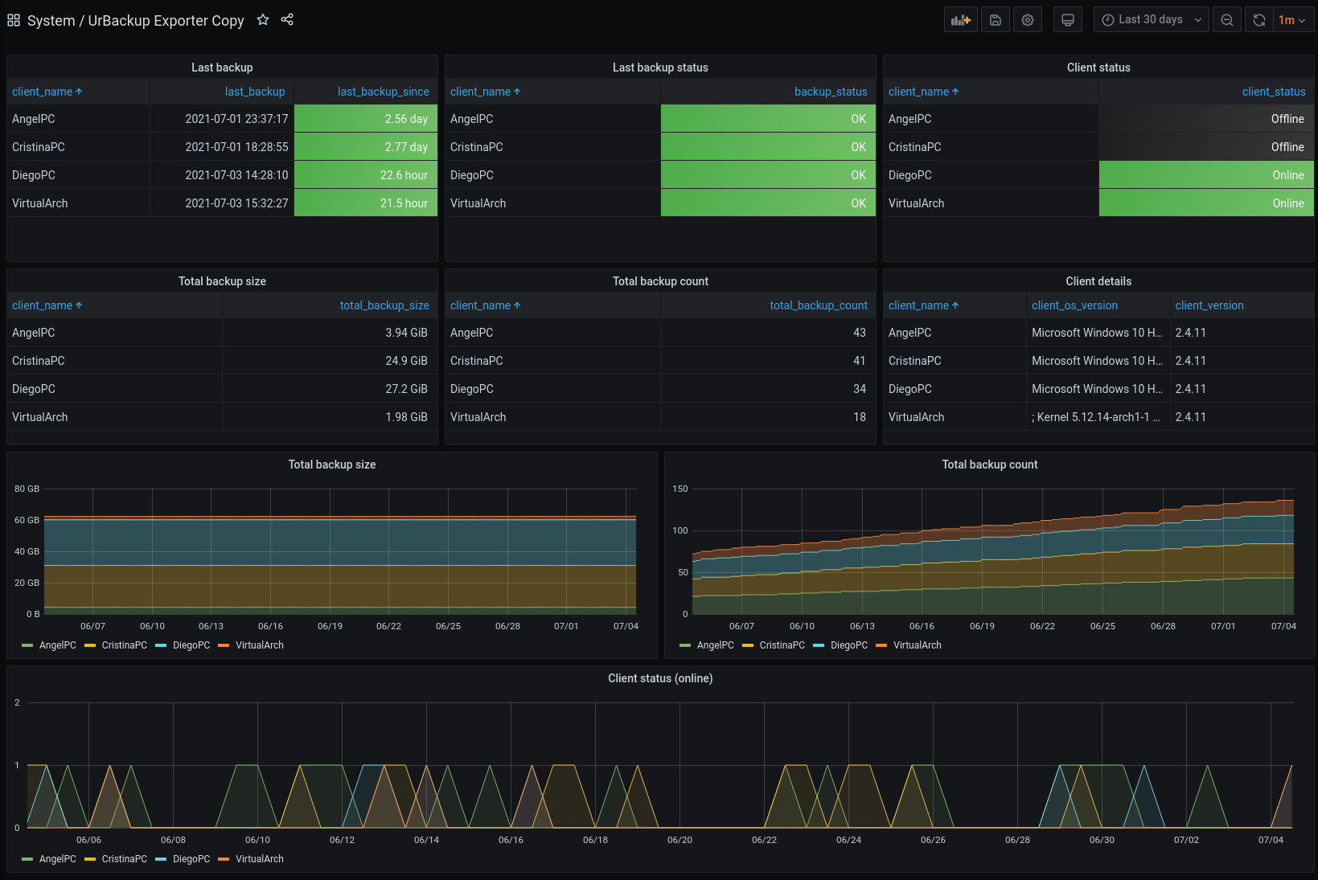Screen dimensions: 1318x880
Task: Refresh the dashboard
Action: 1259,20
